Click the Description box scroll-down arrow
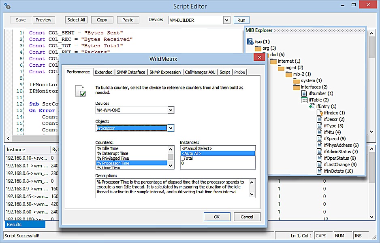Image resolution: width=380 pixels, height=243 pixels. pyautogui.click(x=252, y=194)
